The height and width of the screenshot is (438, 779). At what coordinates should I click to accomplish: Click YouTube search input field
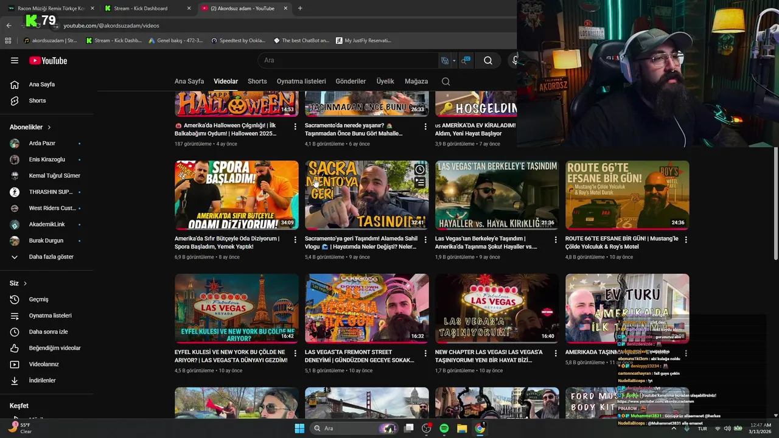tap(348, 60)
